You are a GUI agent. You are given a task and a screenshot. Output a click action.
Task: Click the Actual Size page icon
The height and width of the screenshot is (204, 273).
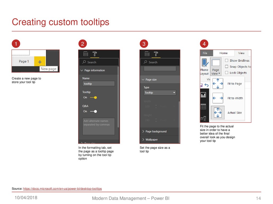point(218,113)
